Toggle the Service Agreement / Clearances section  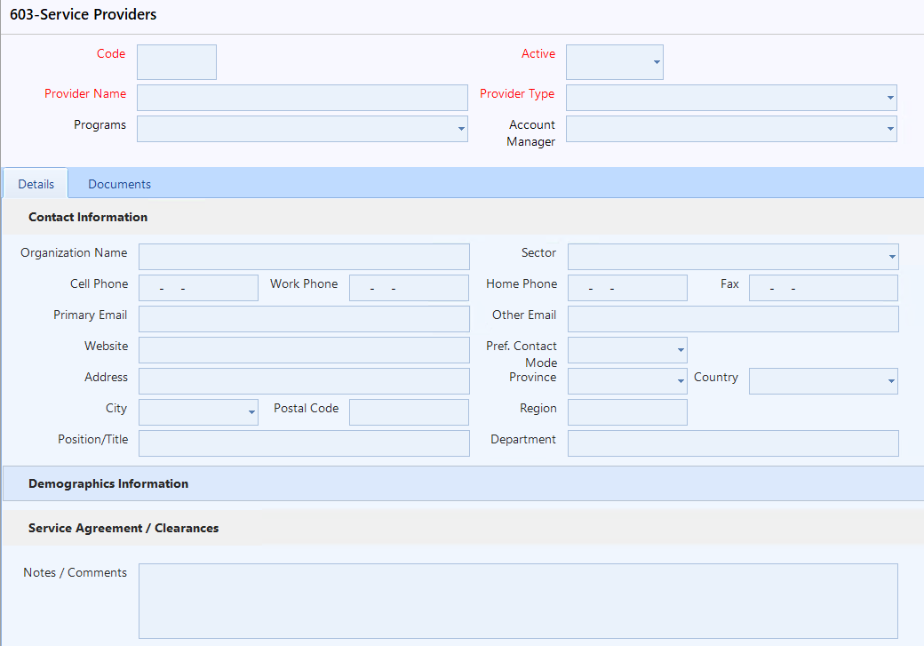click(463, 528)
